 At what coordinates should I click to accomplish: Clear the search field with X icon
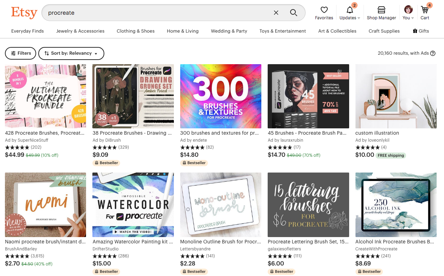pos(276,13)
